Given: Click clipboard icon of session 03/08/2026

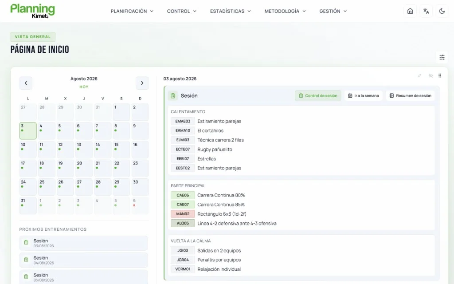Looking at the screenshot, I should (x=26, y=243).
